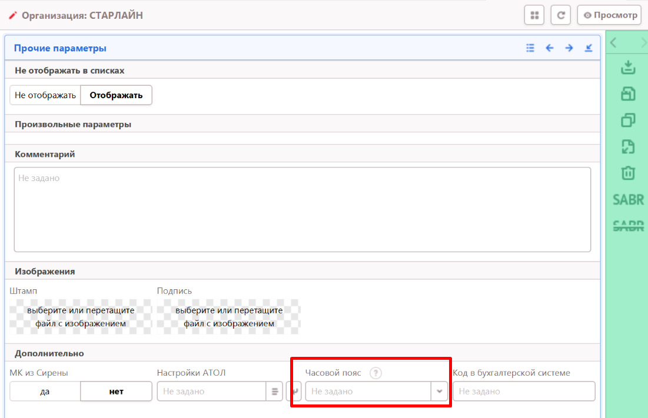Click the refresh icon button

[x=560, y=15]
